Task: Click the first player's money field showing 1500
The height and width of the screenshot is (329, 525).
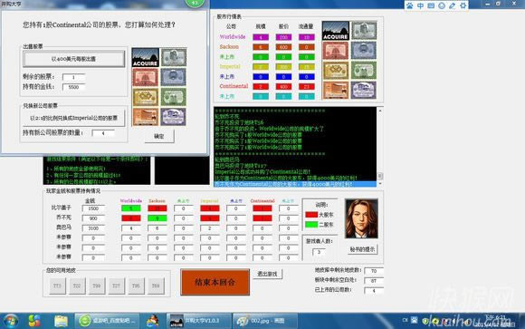Action: [x=93, y=208]
